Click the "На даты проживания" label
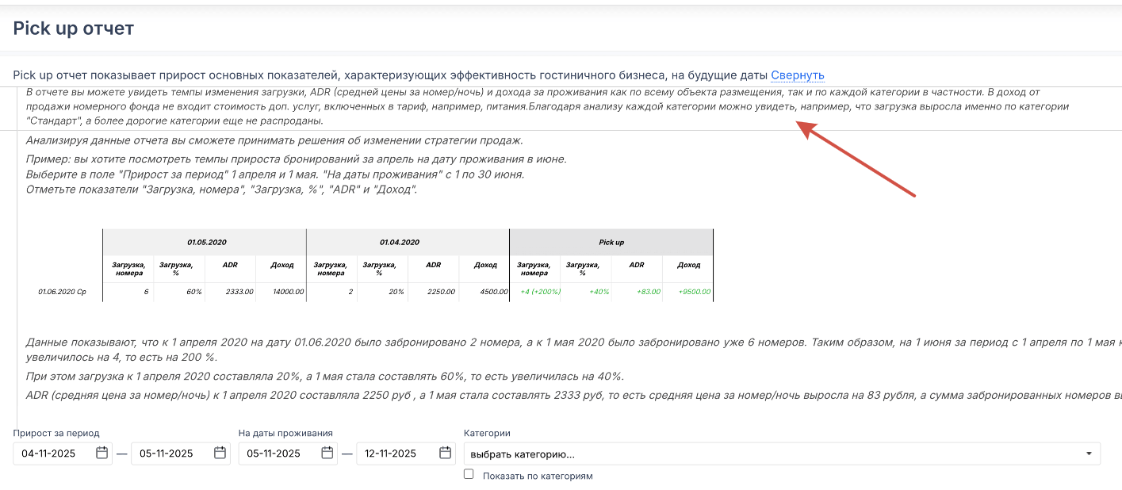Screen dimensions: 1122x490 coord(285,433)
